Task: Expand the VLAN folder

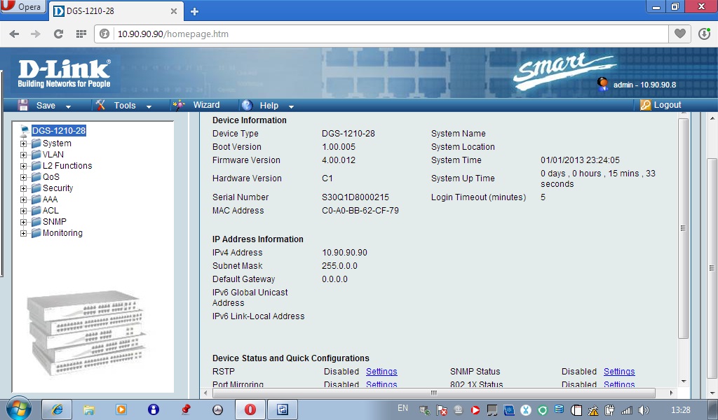Action: (23, 155)
